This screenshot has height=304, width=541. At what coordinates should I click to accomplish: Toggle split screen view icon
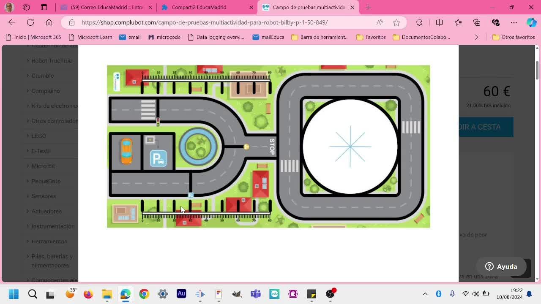point(439,22)
